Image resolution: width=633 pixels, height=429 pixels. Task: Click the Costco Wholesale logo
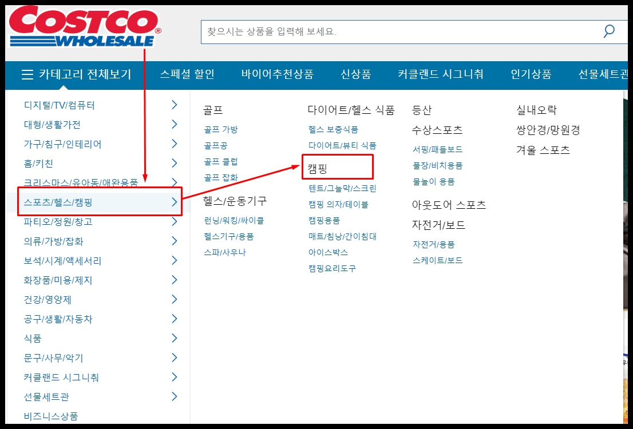[85, 27]
